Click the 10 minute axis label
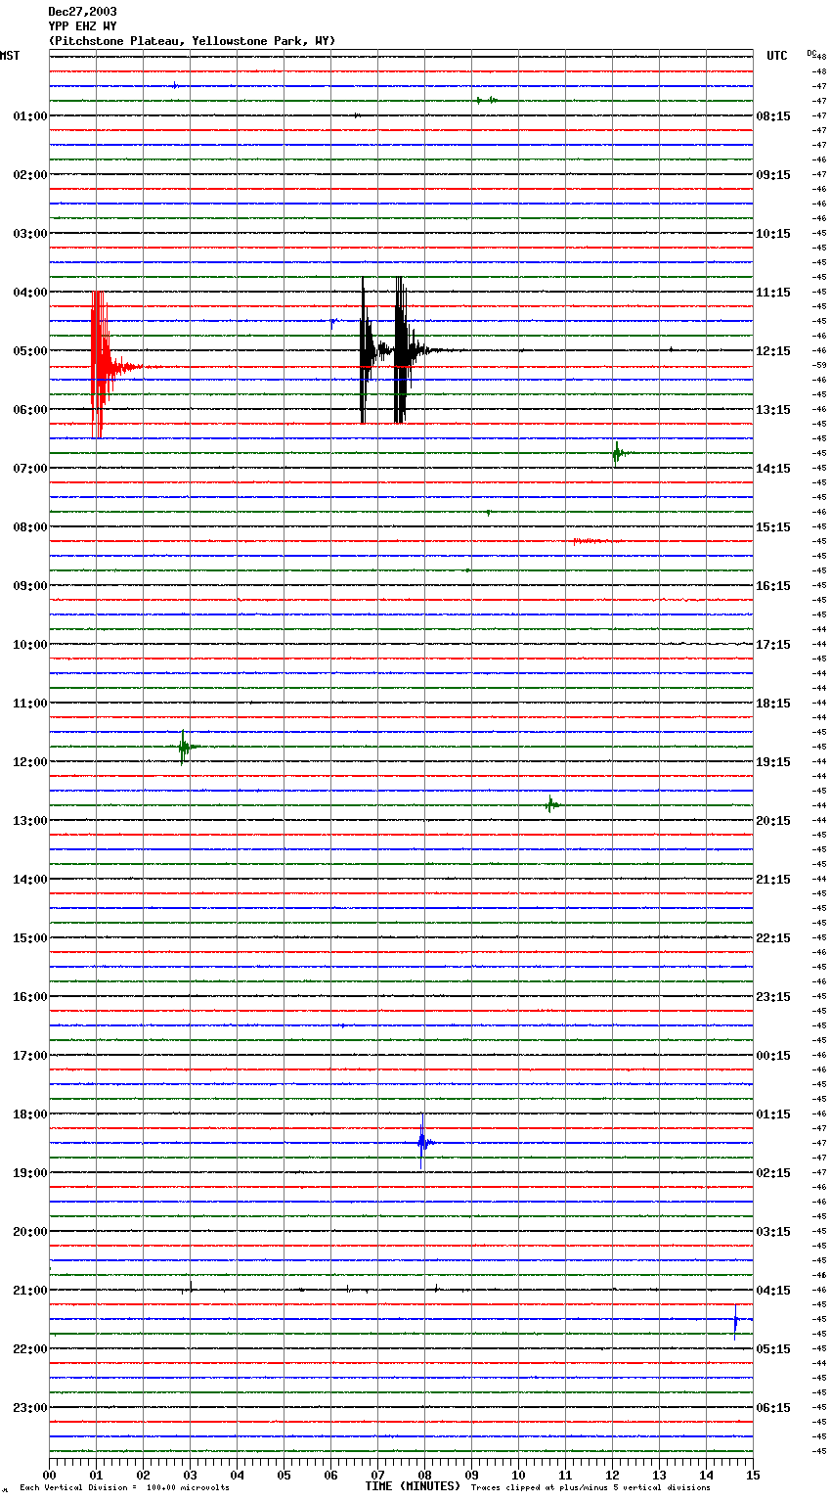The image size is (831, 1501). point(518,1475)
